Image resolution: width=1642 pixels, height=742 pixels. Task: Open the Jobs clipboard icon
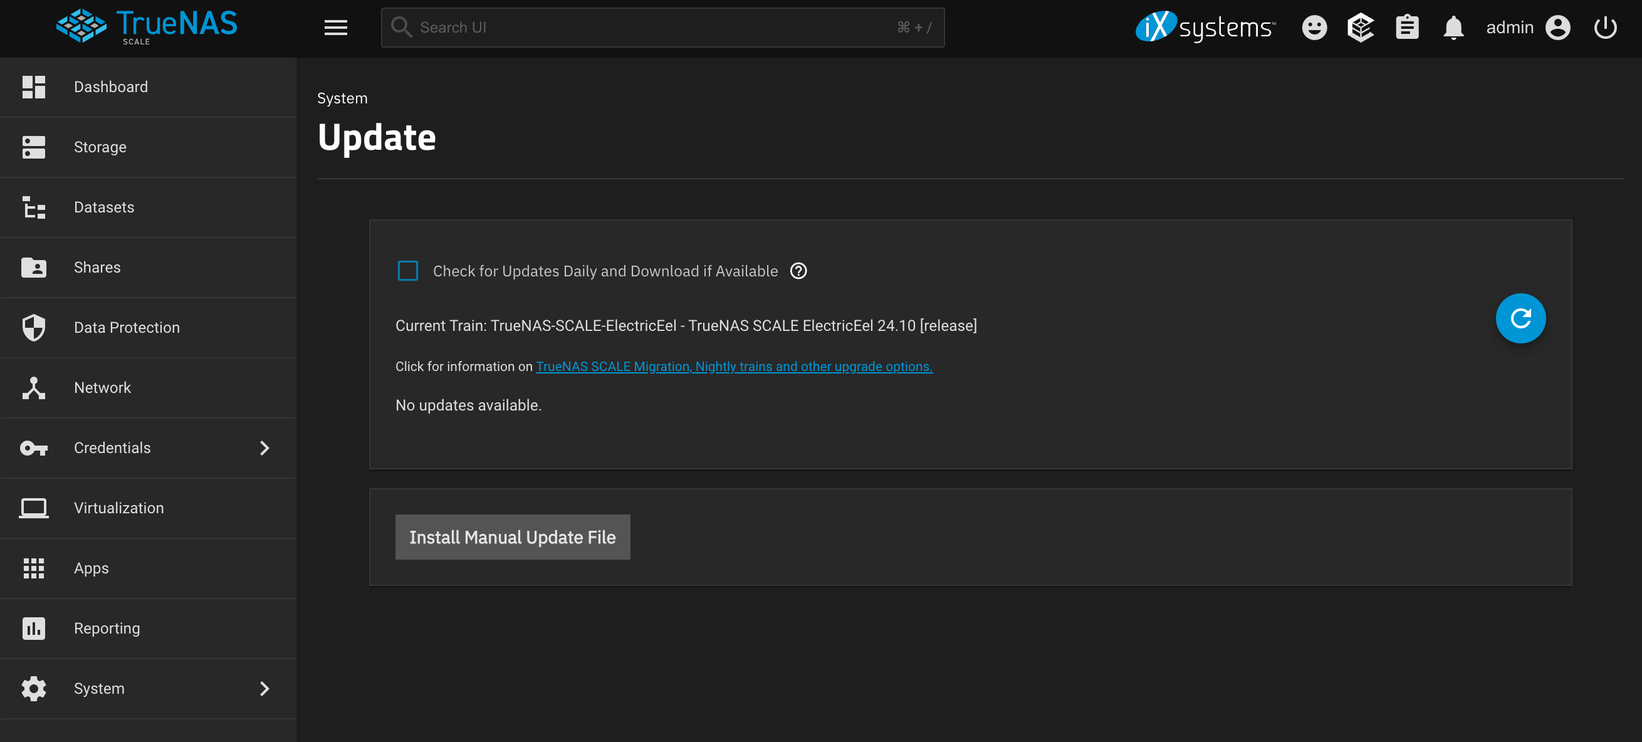point(1407,28)
